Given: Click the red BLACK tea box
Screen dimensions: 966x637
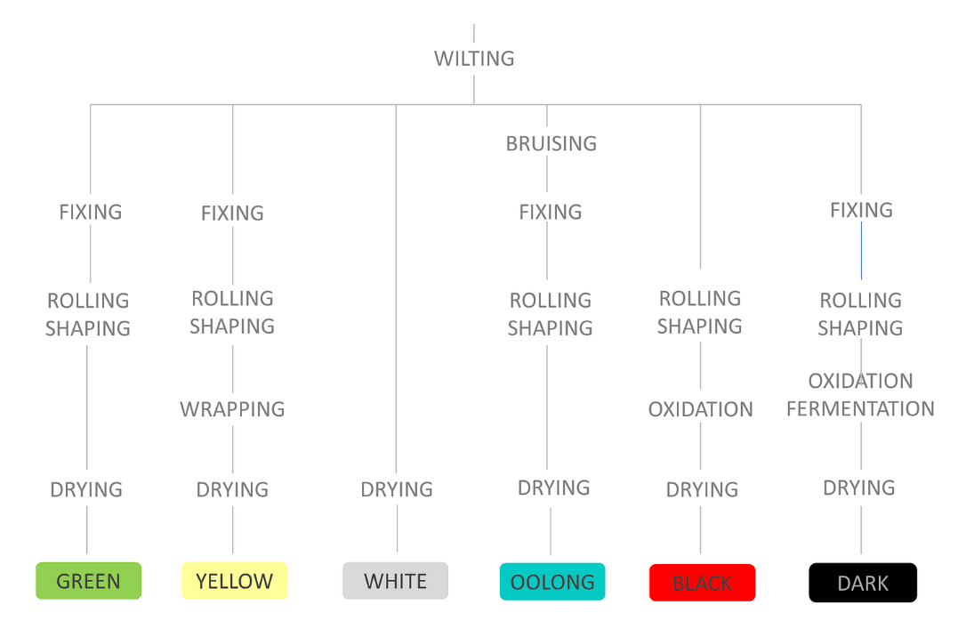Looking at the screenshot, I should point(702,583).
